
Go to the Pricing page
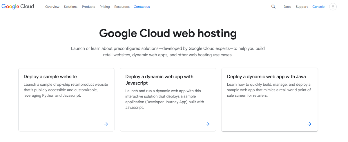(x=105, y=7)
